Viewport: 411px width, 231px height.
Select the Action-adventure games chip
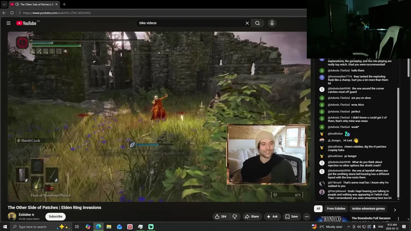368,209
